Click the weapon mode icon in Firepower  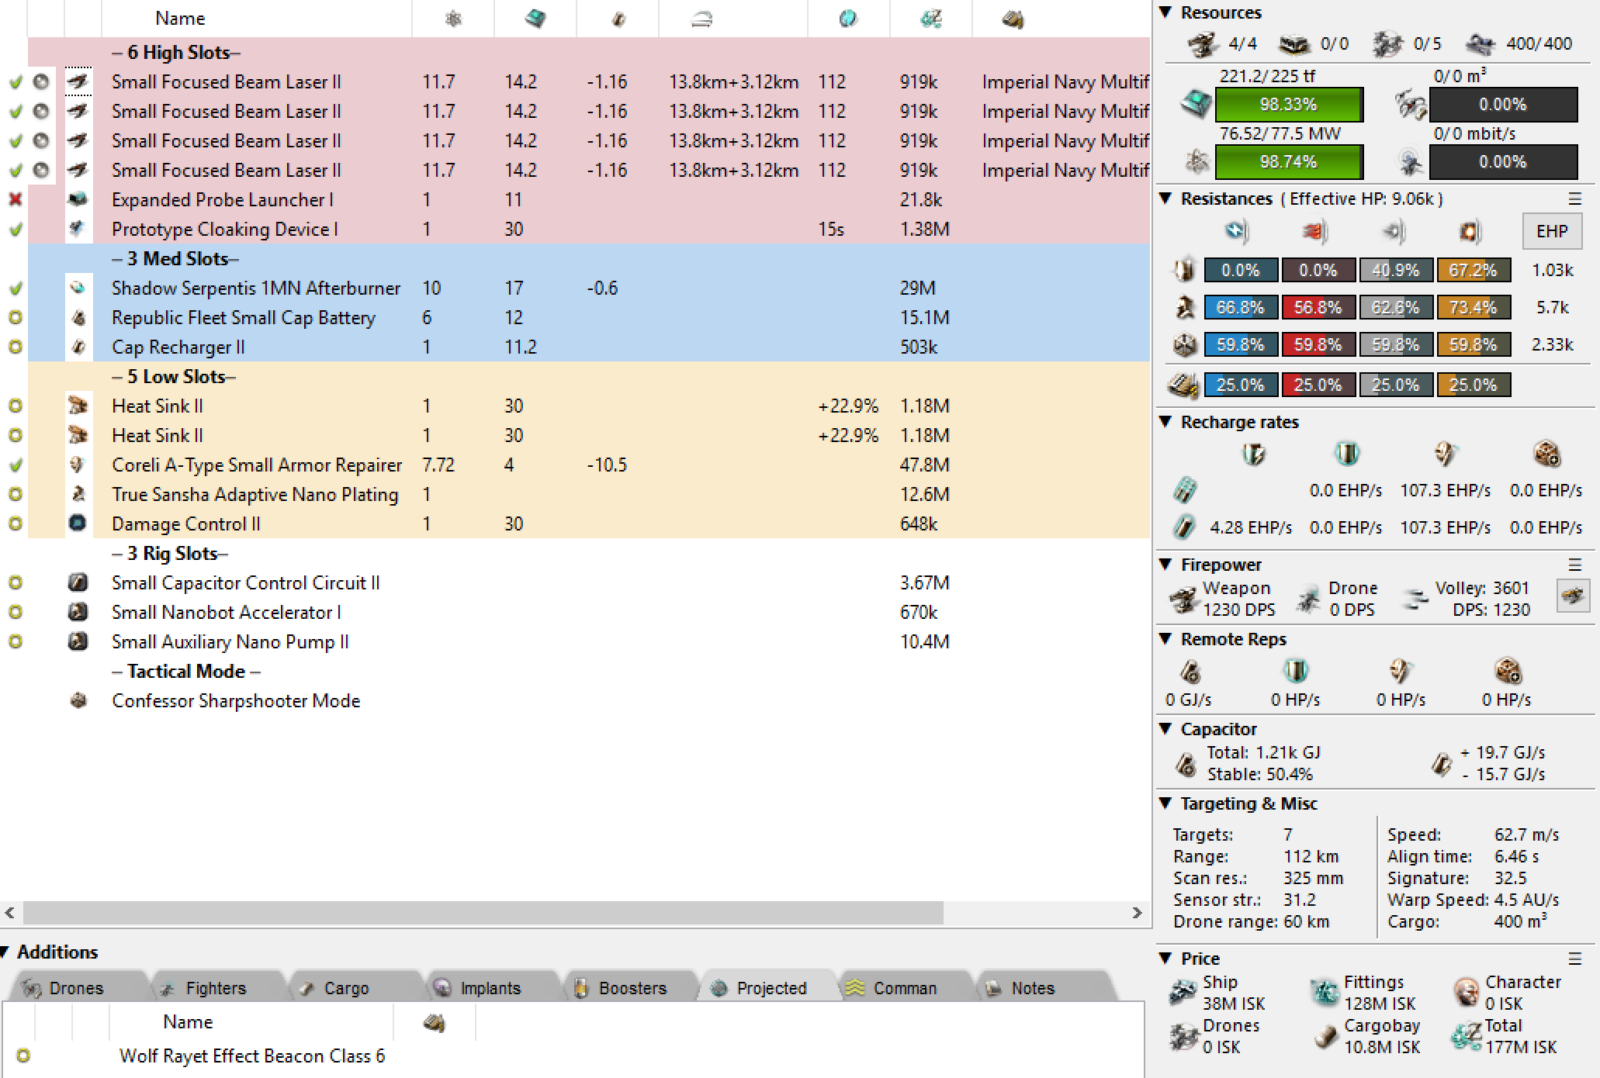click(x=1573, y=596)
